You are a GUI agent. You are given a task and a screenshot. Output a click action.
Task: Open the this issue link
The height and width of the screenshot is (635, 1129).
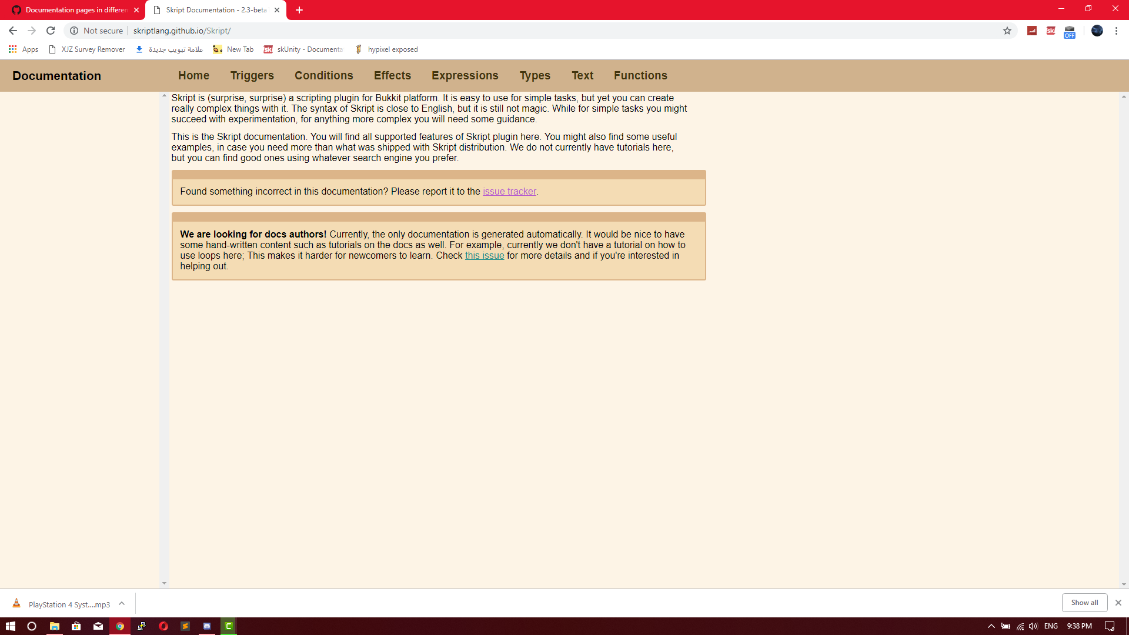[x=485, y=255]
